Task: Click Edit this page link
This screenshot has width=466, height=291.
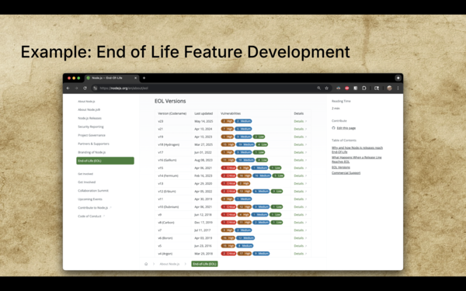Action: pos(346,128)
